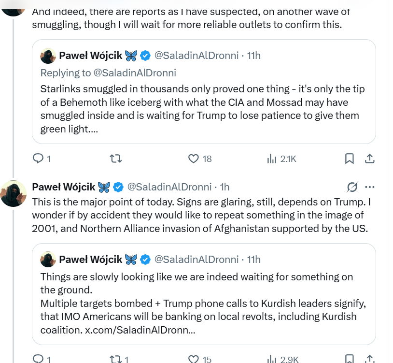Click the Grok icon on the 1h tweet

(352, 187)
